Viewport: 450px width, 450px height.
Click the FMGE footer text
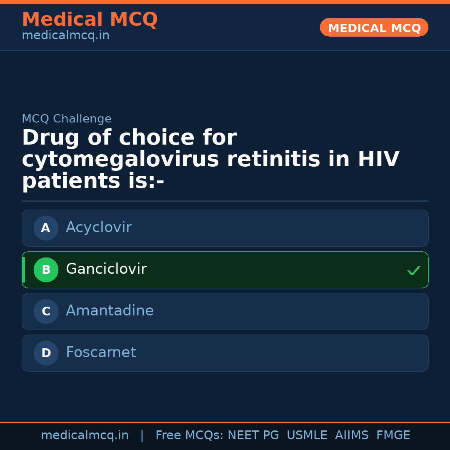click(393, 435)
